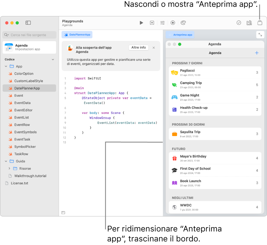Screen dimensions: 267x245
Task: Open Agenda Impostazioni app
Action: click(x=29, y=47)
